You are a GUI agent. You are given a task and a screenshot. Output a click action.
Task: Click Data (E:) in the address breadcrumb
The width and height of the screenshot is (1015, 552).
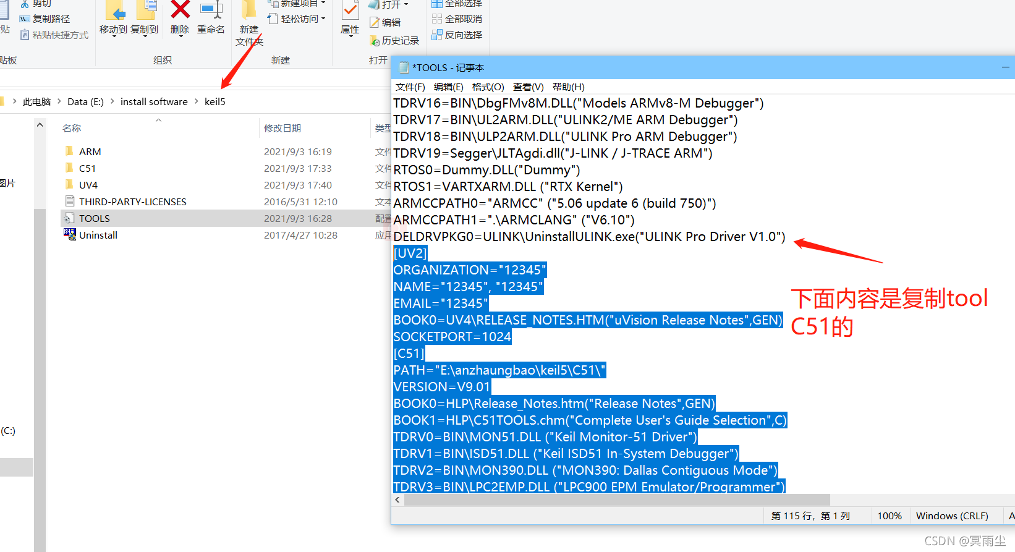pyautogui.click(x=85, y=102)
